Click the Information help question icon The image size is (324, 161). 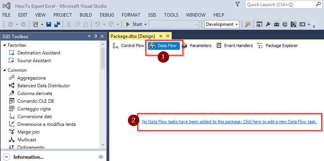(x=101, y=157)
